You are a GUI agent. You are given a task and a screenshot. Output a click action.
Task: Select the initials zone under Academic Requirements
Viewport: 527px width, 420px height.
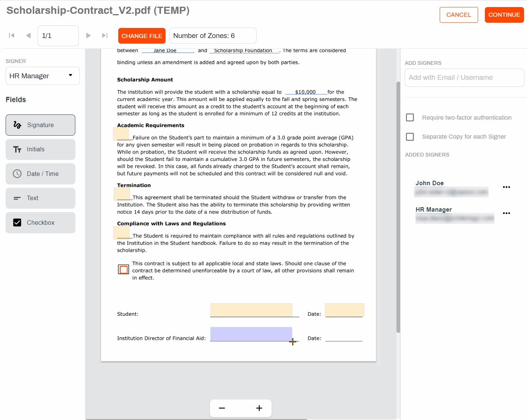coord(121,134)
